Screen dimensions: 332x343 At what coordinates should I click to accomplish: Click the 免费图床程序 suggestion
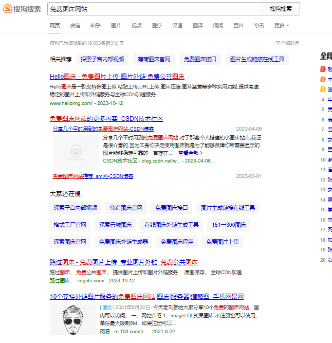click(177, 242)
